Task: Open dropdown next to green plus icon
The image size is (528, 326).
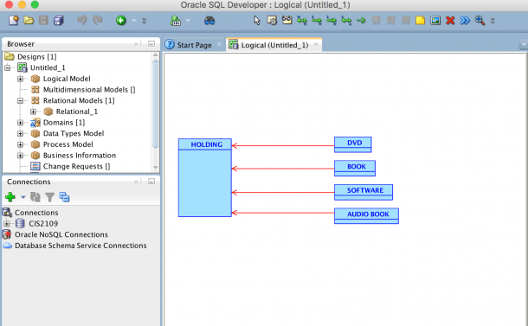Action: [23, 197]
